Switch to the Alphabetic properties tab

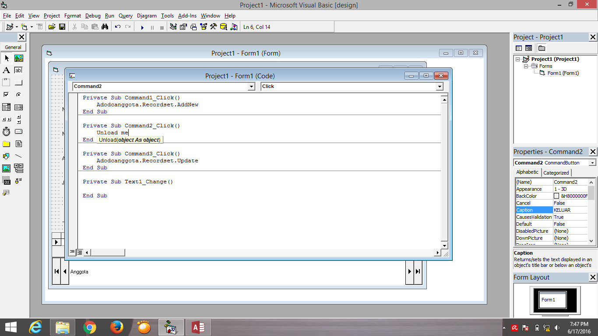(x=528, y=172)
